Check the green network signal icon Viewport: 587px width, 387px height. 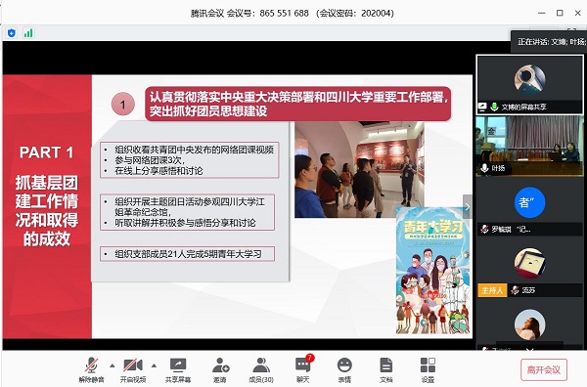pyautogui.click(x=28, y=33)
